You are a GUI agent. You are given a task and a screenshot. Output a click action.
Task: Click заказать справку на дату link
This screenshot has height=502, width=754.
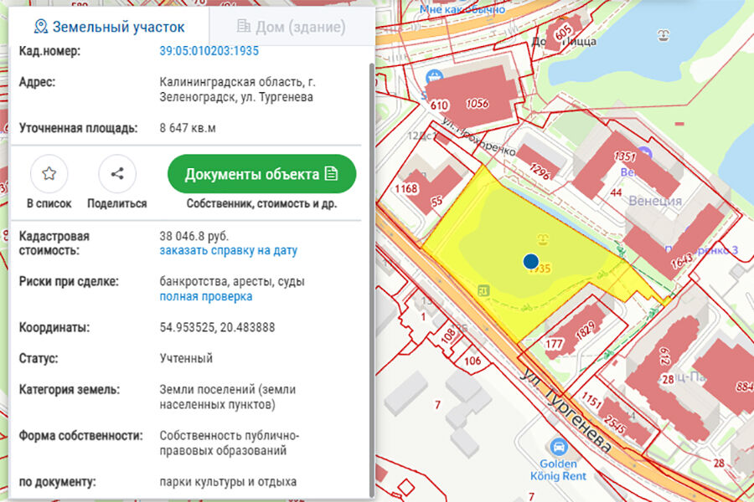point(228,250)
